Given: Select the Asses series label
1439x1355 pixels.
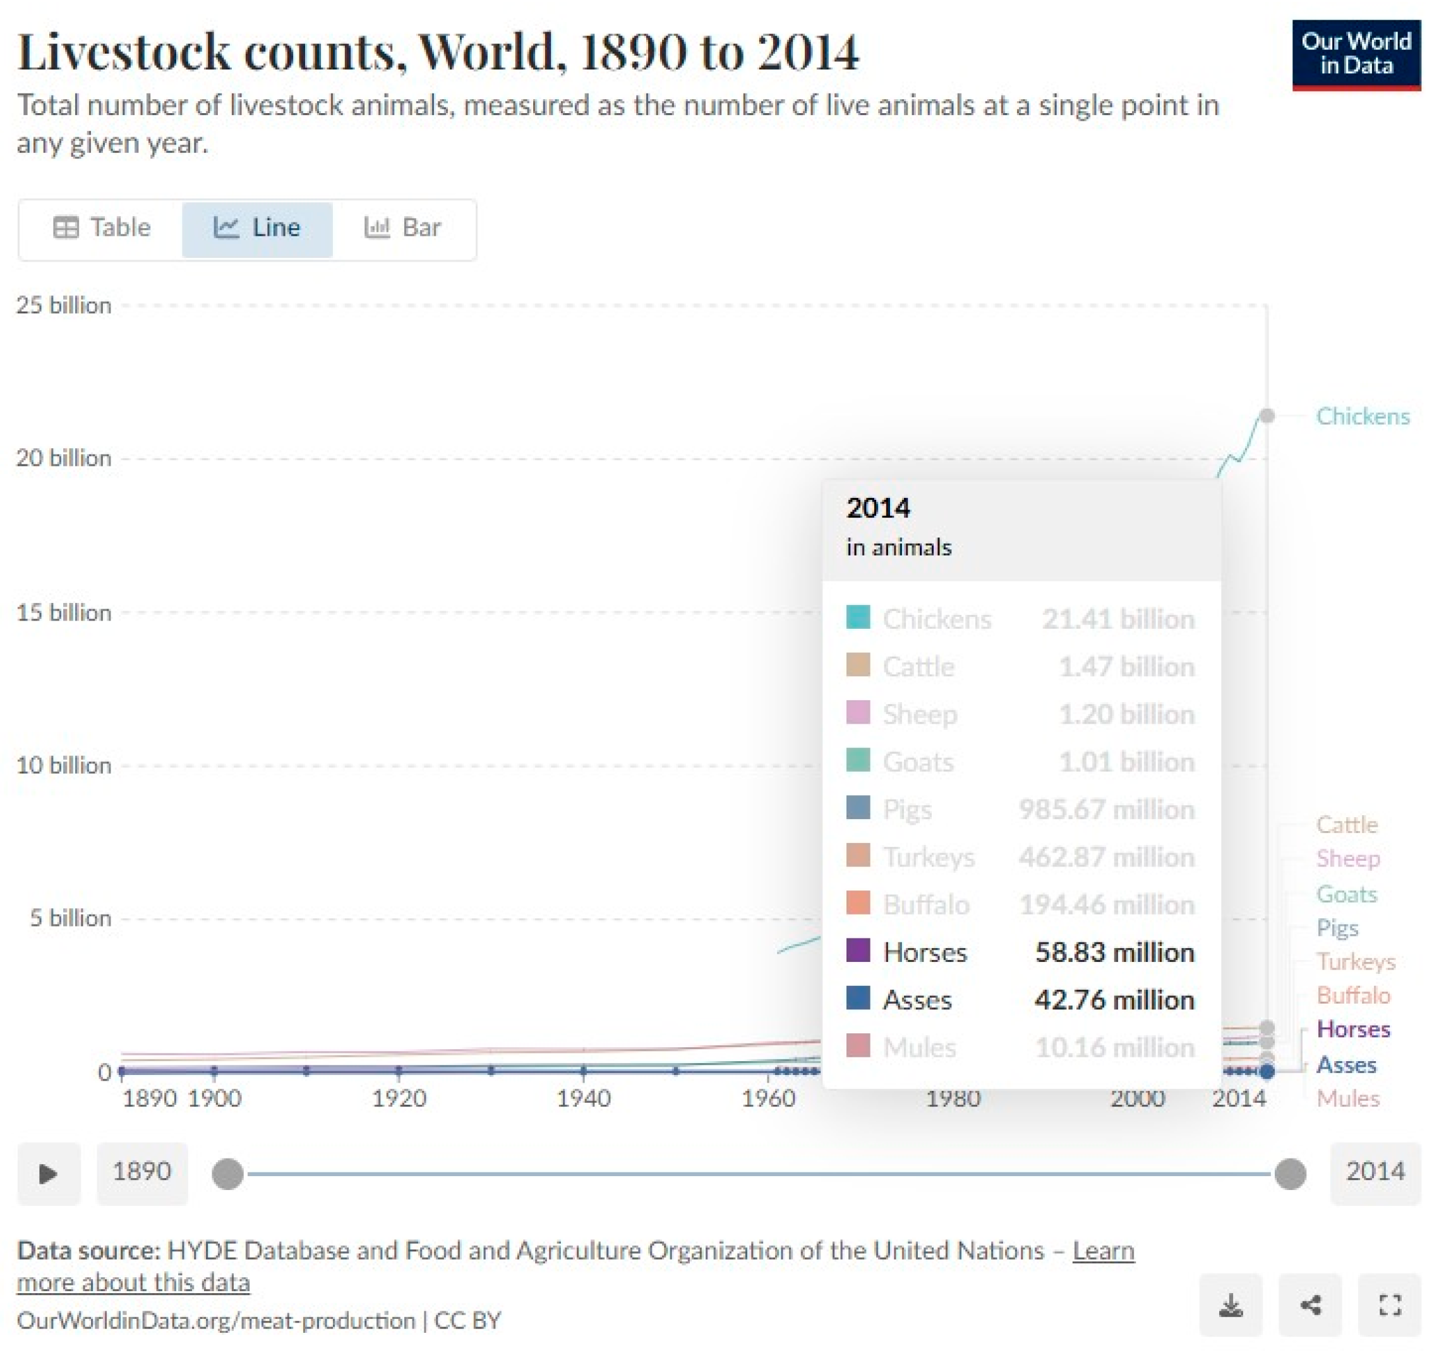Looking at the screenshot, I should 1346,1064.
